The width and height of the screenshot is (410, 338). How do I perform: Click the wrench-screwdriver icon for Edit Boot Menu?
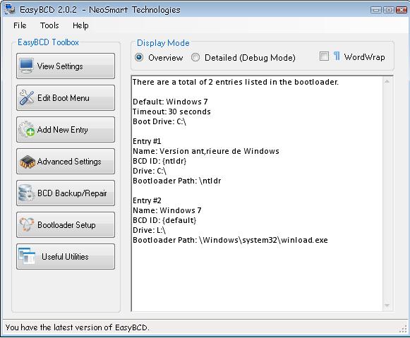tap(27, 98)
